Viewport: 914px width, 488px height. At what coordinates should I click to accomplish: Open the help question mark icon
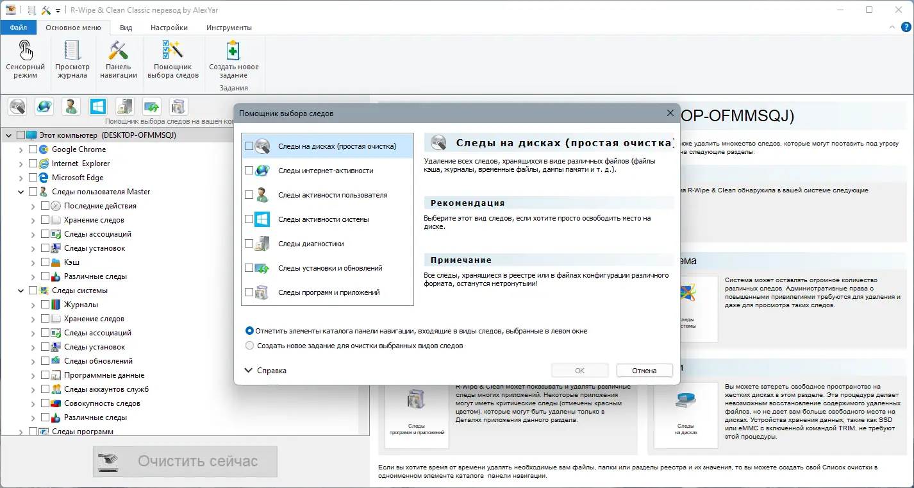tap(906, 27)
